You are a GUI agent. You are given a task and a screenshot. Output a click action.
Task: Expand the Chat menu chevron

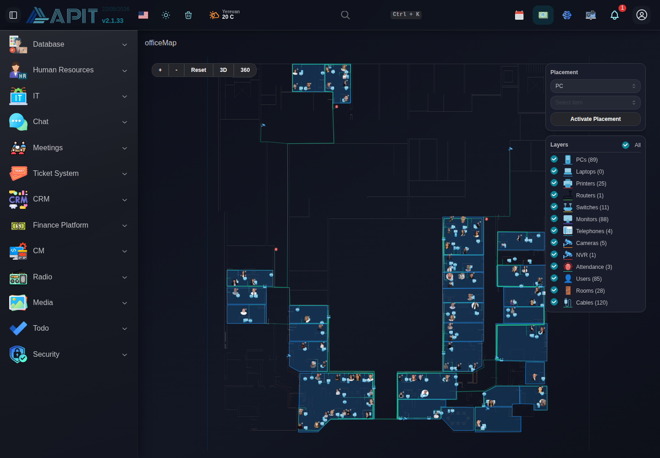click(x=125, y=122)
